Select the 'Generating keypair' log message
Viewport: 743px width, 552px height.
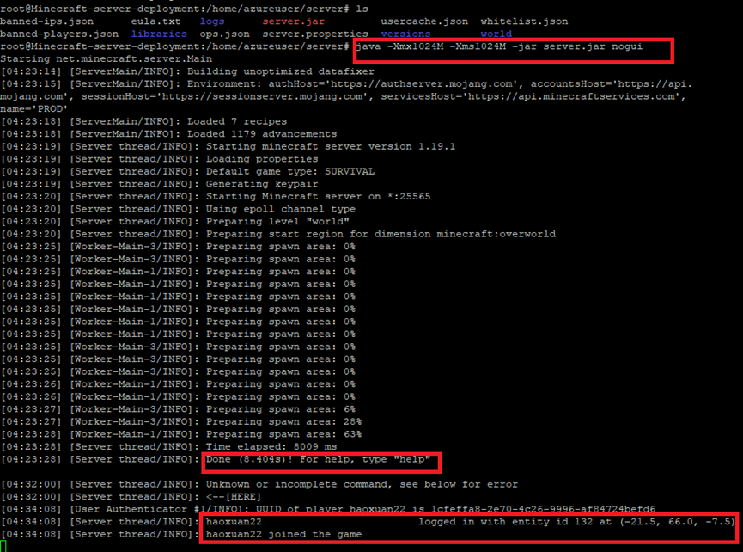(262, 184)
